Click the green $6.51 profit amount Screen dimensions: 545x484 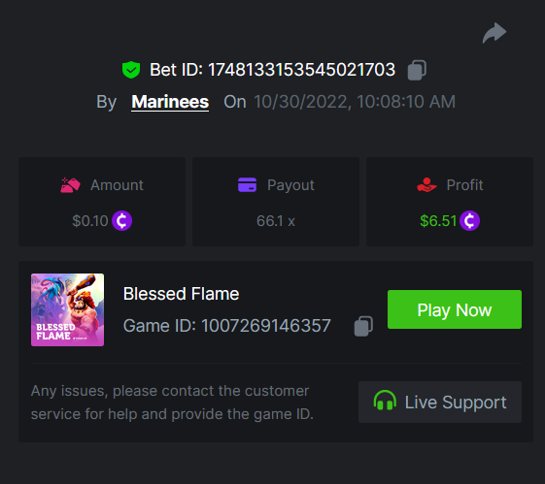pos(438,221)
